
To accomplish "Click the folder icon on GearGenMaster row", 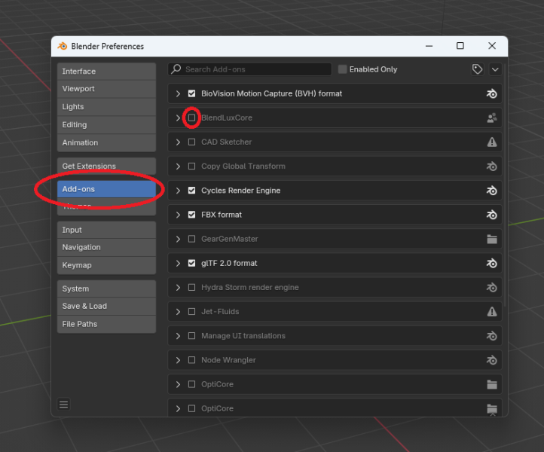I will 491,239.
